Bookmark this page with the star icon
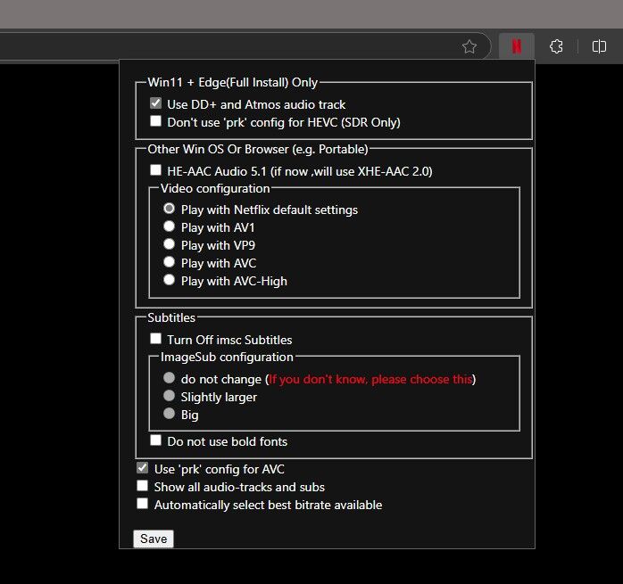This screenshot has width=623, height=584. point(469,47)
